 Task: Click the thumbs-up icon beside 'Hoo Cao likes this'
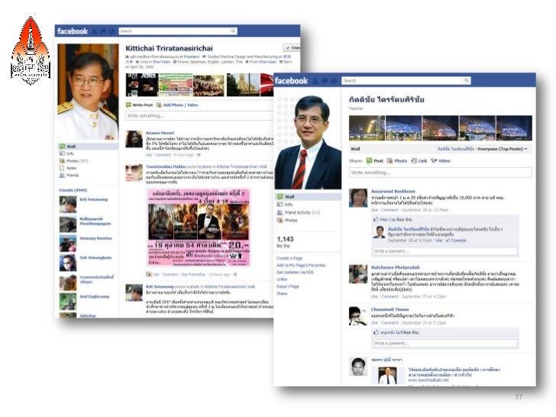coord(376,219)
